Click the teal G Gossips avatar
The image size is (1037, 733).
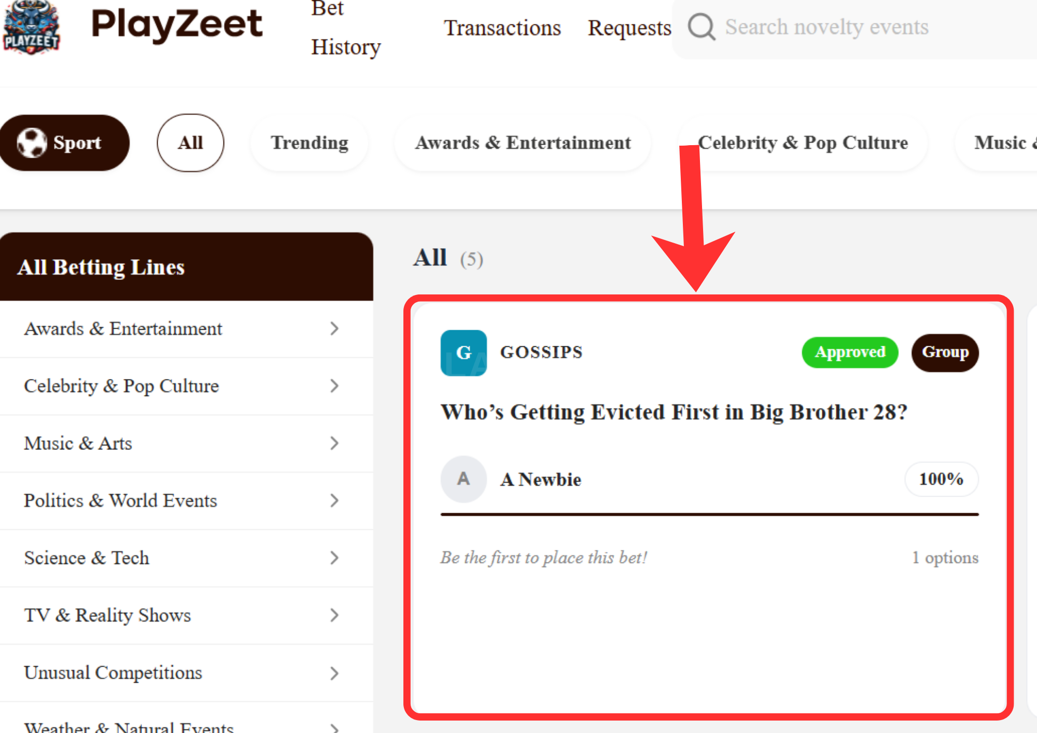pyautogui.click(x=464, y=353)
